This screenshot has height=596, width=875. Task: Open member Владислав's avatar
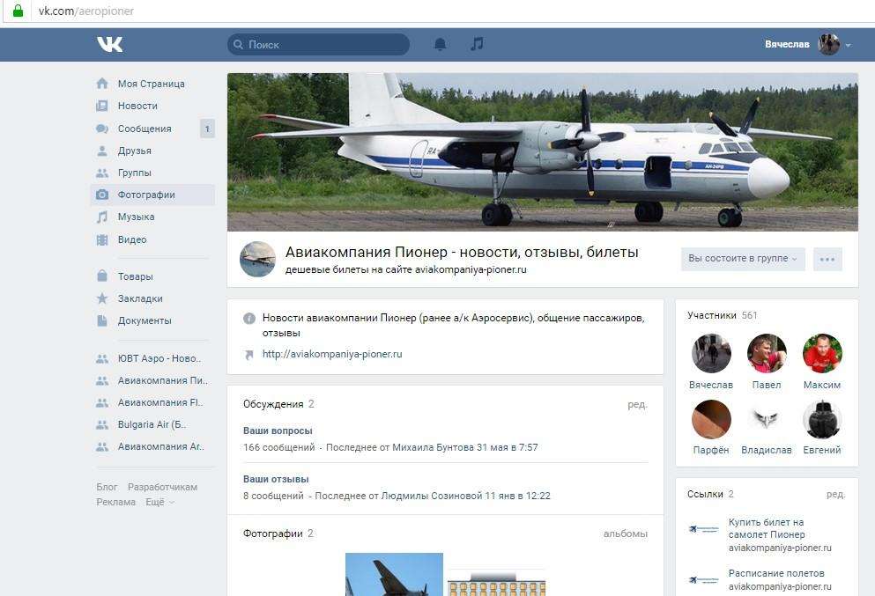[x=767, y=420]
